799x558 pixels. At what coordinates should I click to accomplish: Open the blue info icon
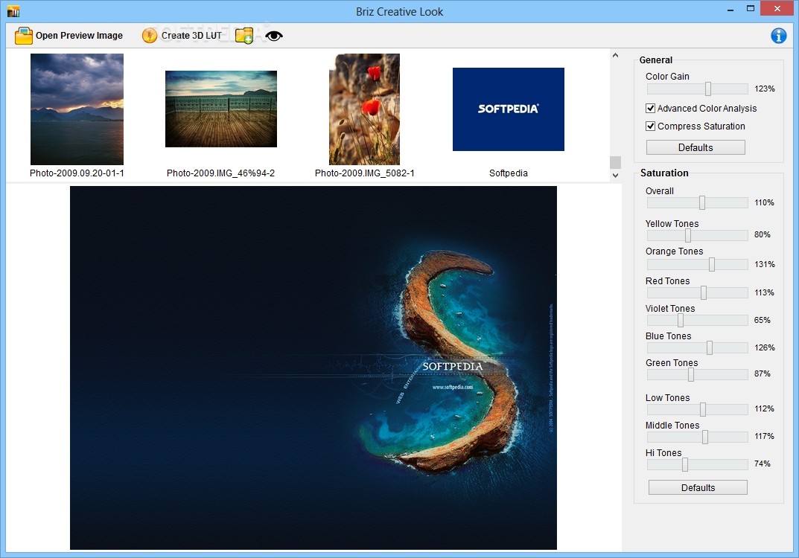778,36
